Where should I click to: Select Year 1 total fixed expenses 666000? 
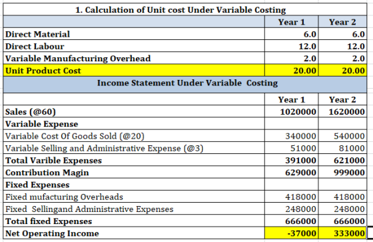(292, 221)
